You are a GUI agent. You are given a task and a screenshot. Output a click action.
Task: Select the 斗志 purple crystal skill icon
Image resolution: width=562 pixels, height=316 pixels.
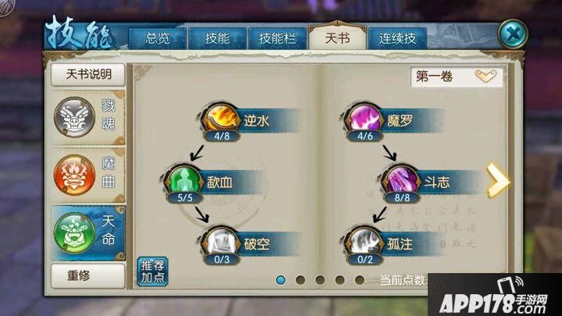click(401, 180)
